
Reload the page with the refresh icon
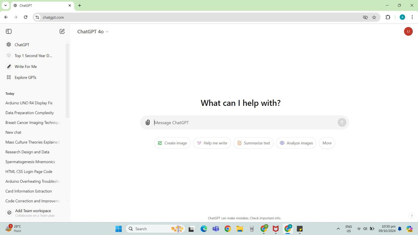[x=25, y=17]
